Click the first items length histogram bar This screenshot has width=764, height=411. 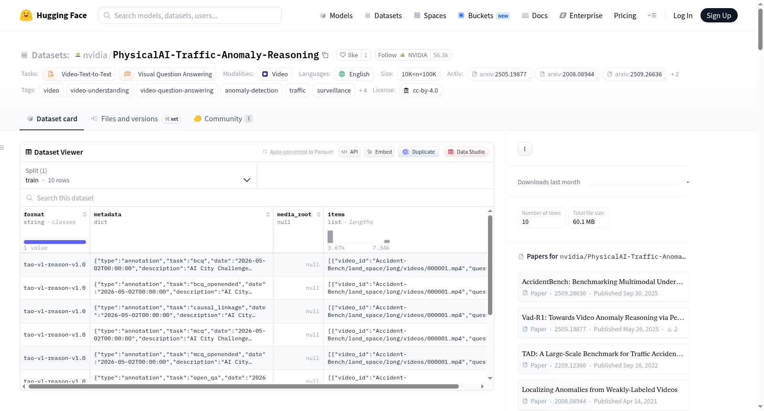pos(330,237)
